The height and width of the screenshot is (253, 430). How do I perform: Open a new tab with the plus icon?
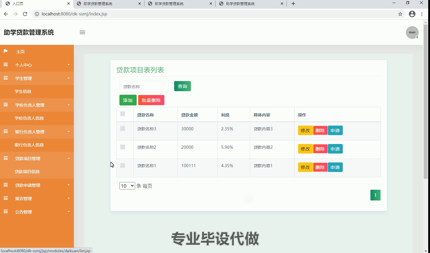293,4
